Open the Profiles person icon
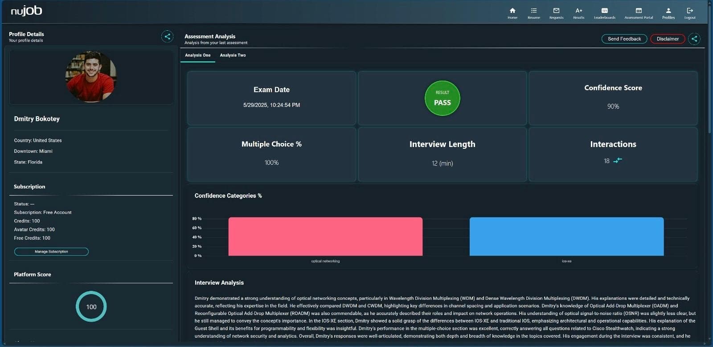Image resolution: width=713 pixels, height=347 pixels. [x=668, y=11]
